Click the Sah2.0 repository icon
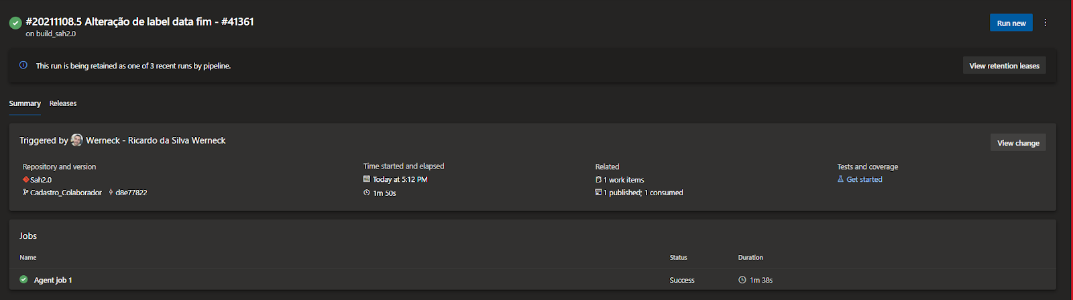 (x=26, y=180)
